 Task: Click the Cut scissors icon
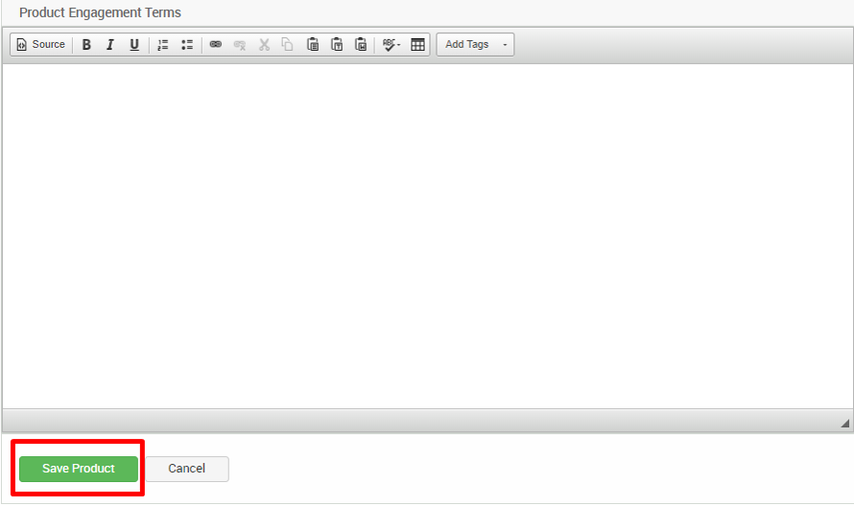pos(264,45)
